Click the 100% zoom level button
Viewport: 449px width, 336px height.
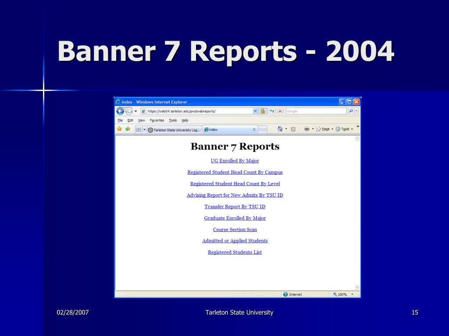pos(340,294)
